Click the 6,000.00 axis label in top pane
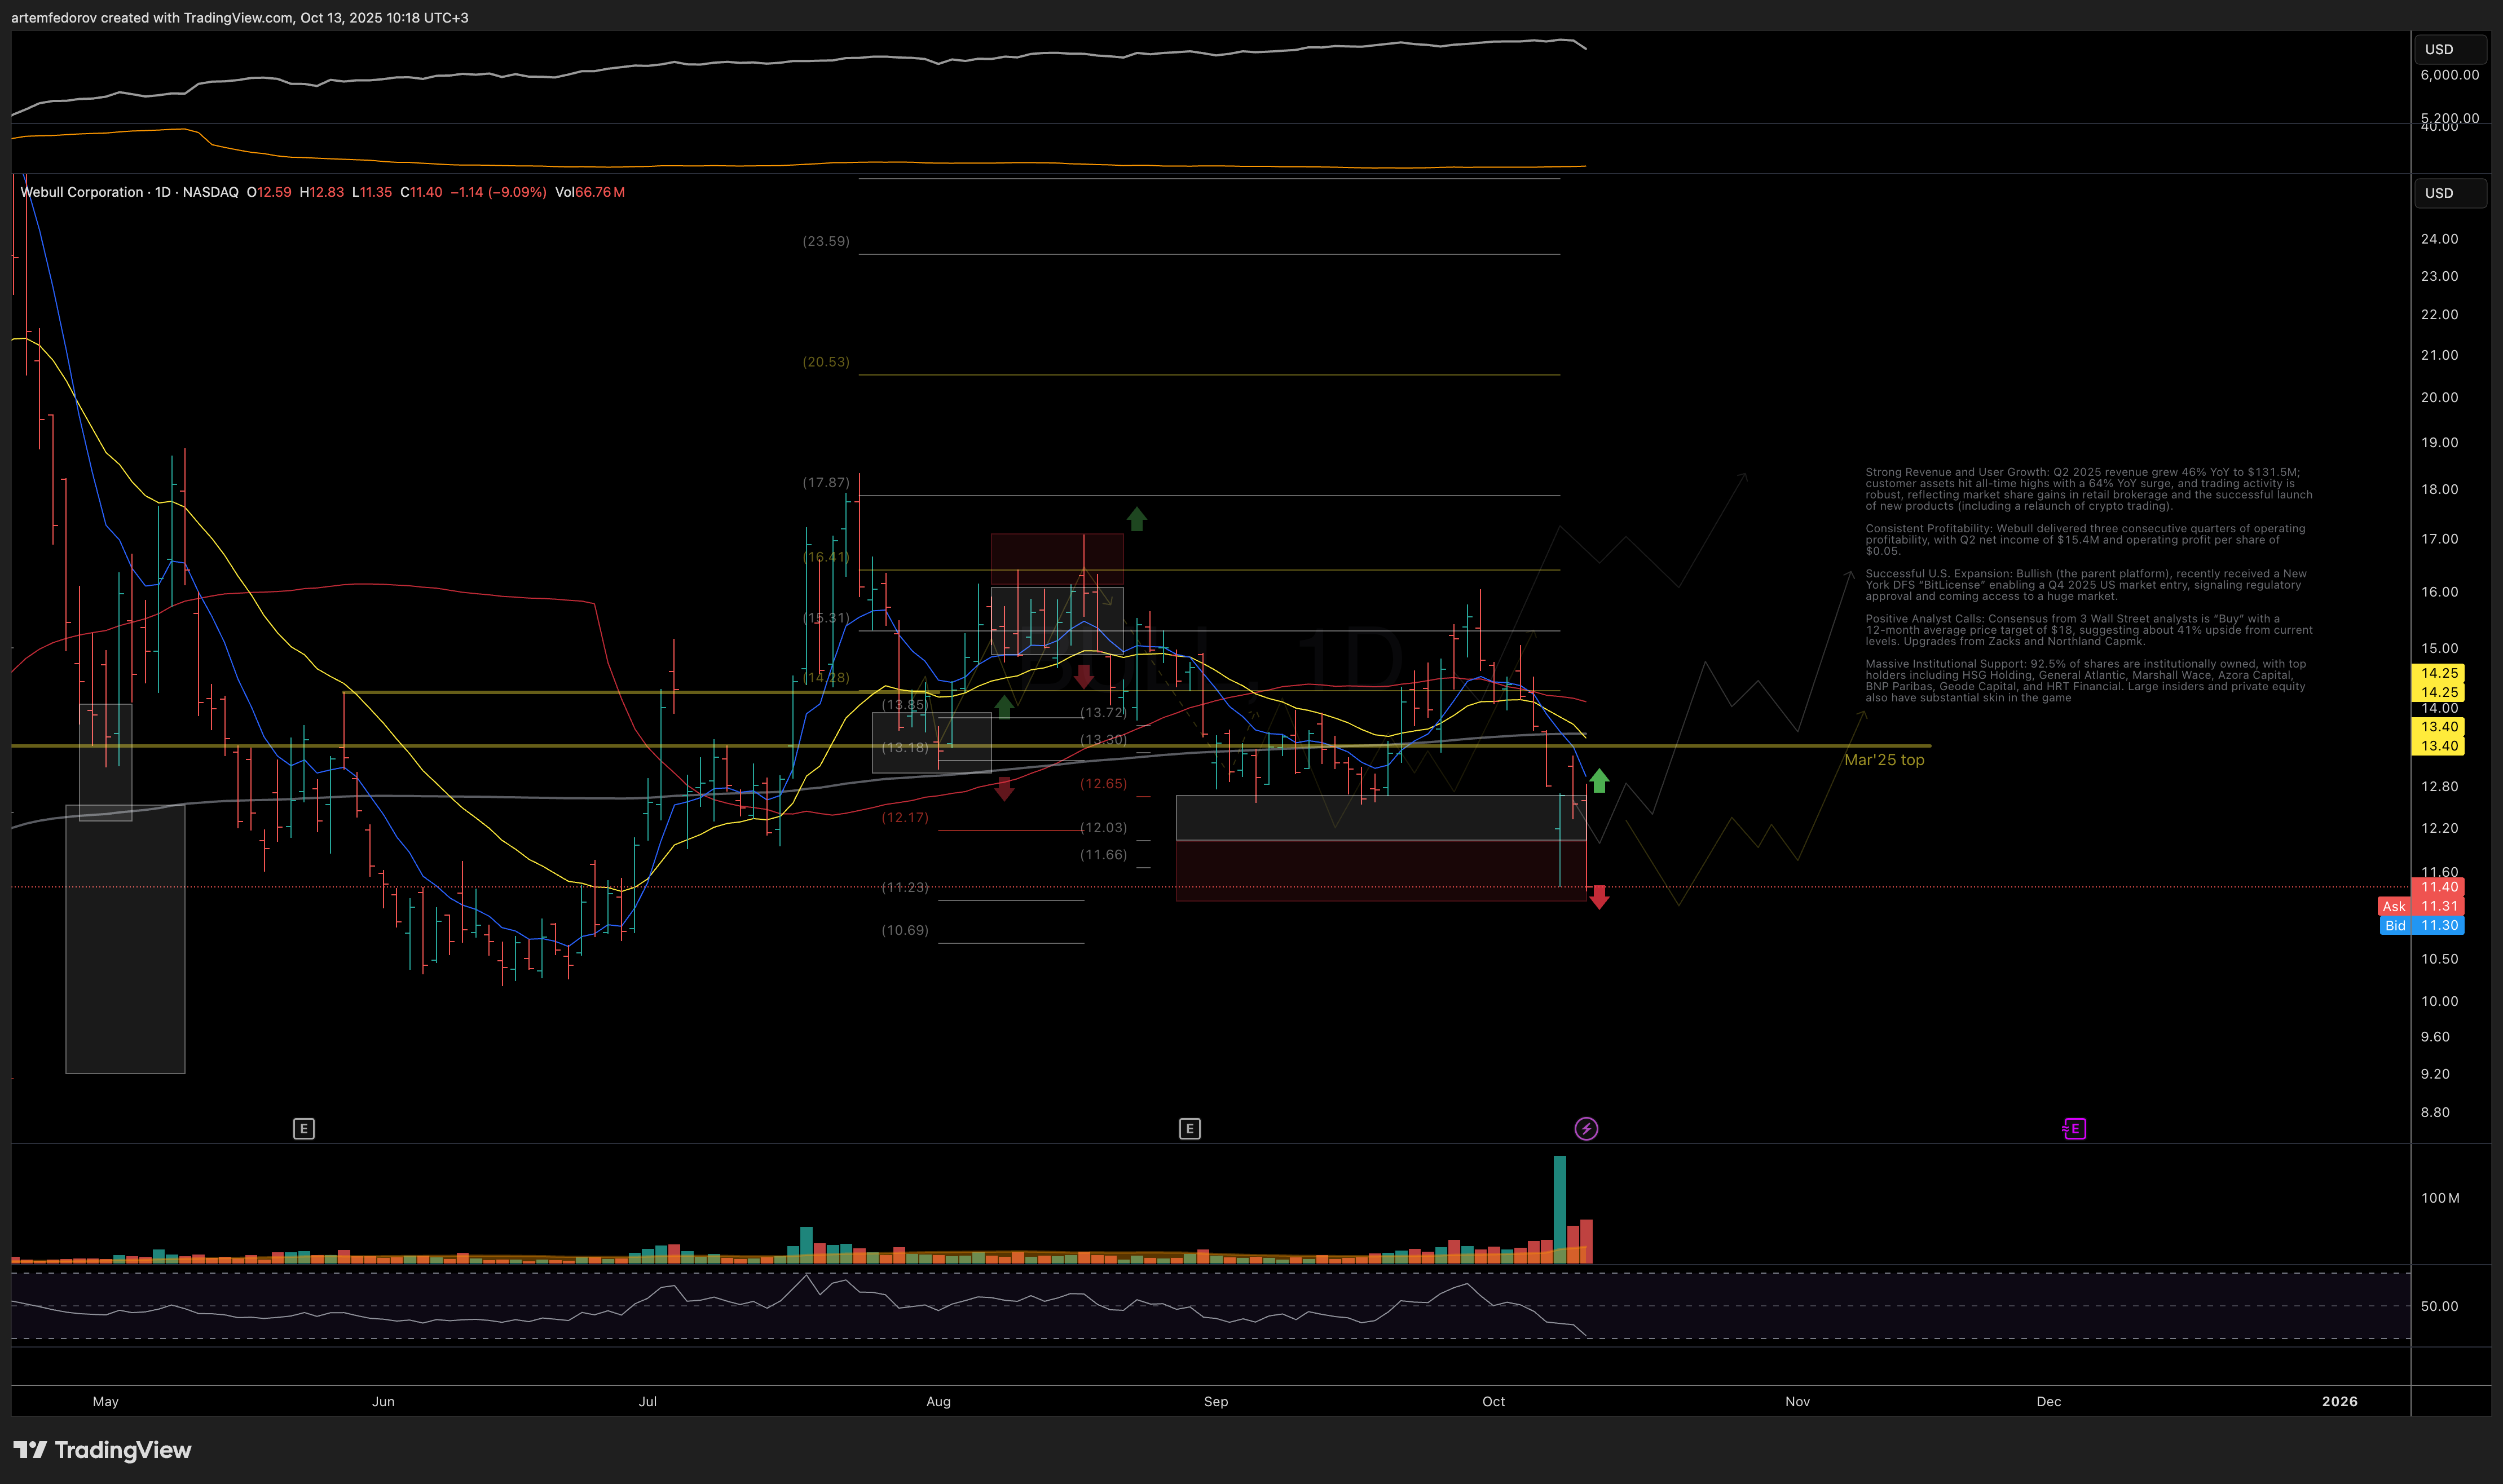 pos(2449,75)
